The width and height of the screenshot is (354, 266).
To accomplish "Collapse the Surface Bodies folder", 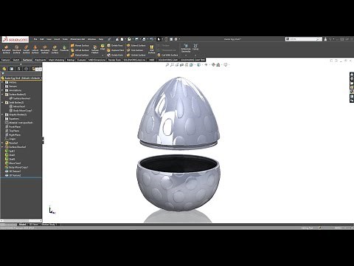I will coord(3,95).
